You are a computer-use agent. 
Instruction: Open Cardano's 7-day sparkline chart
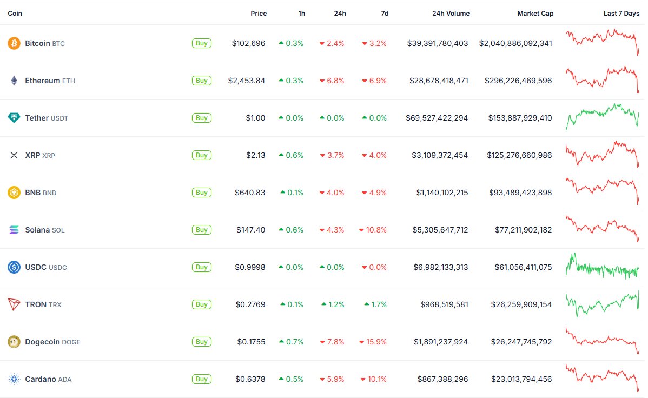coord(602,378)
